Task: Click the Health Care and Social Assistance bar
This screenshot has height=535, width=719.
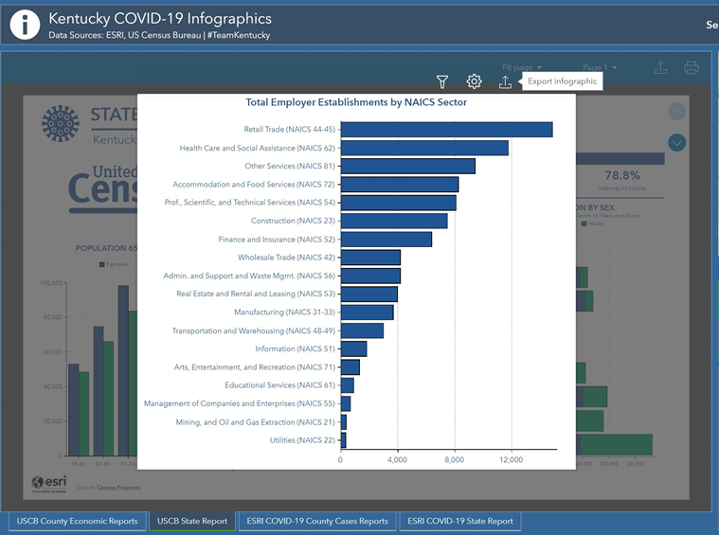Action: click(x=424, y=148)
